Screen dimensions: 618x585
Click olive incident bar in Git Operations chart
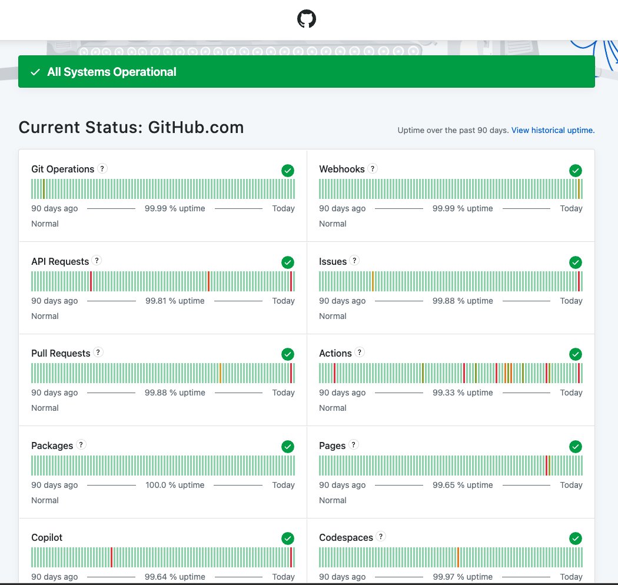(44, 189)
